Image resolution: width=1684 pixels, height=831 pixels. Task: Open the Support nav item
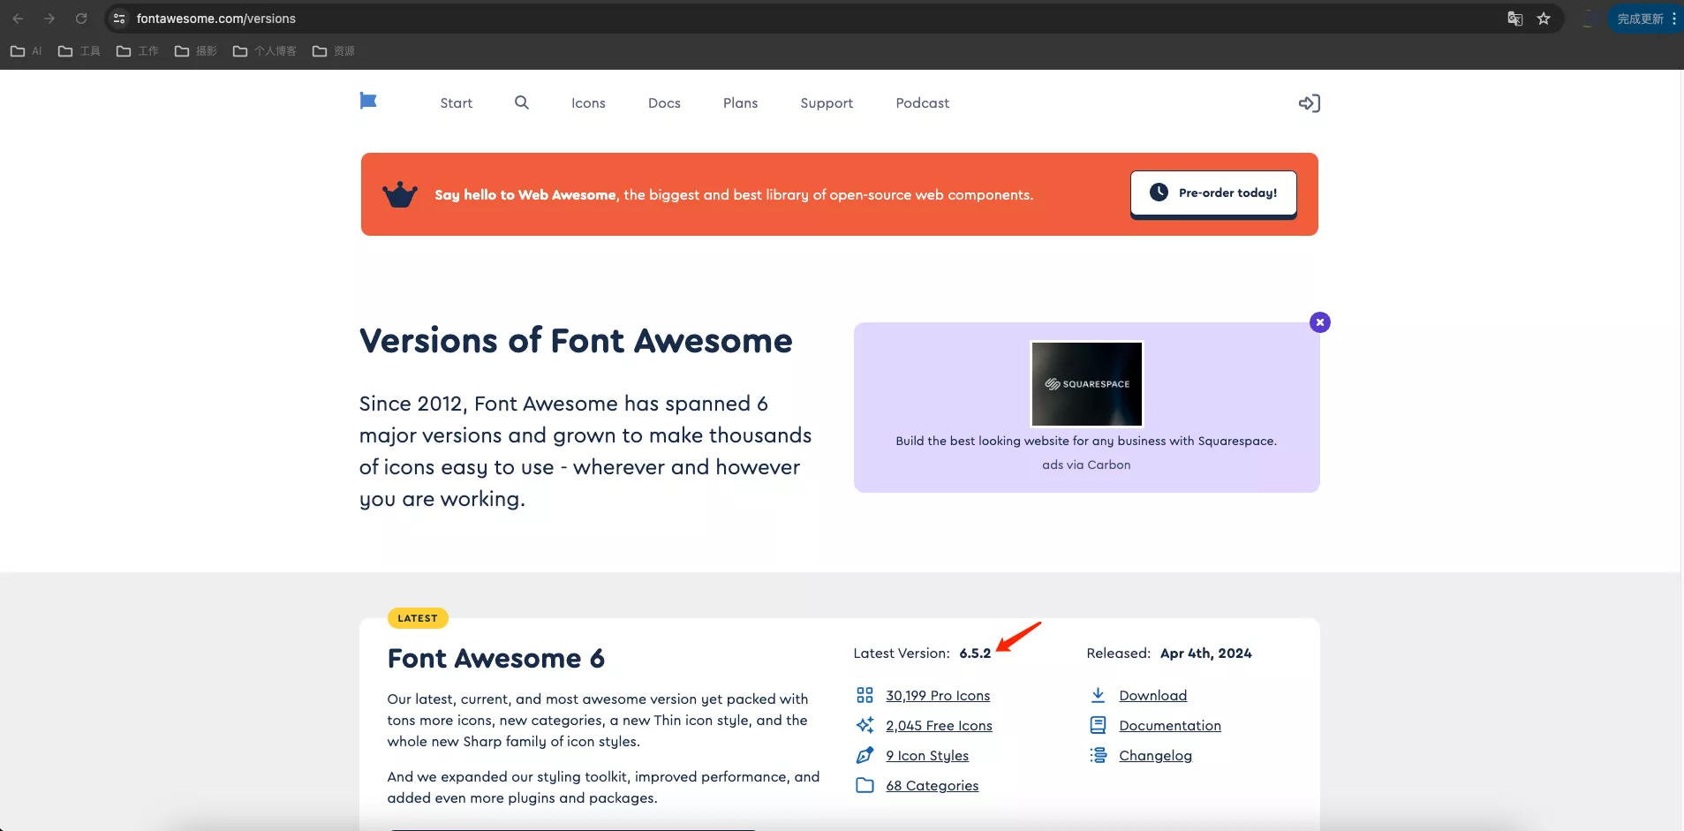[827, 103]
